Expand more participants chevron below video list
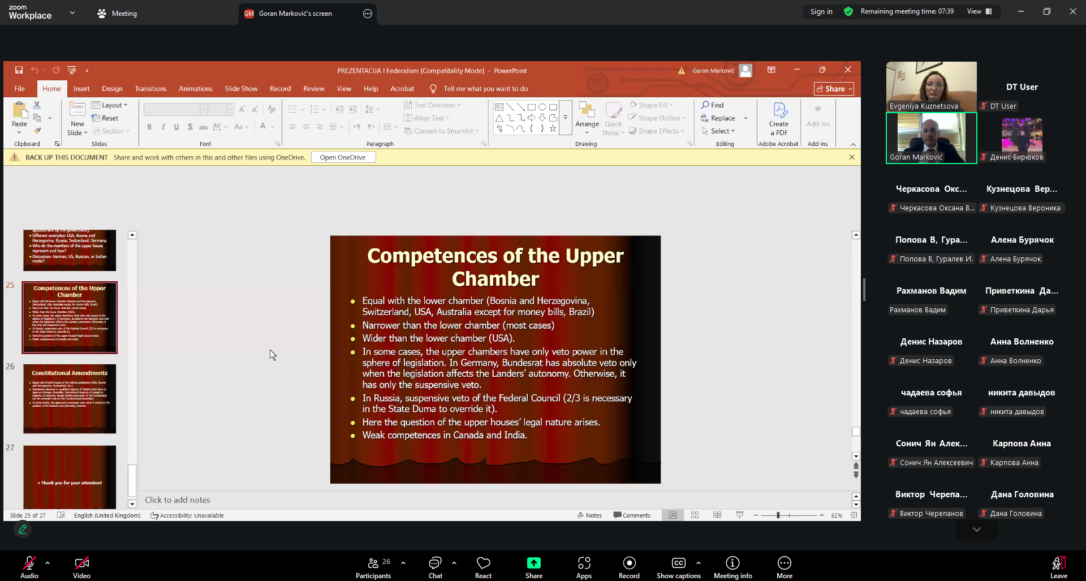 (976, 530)
